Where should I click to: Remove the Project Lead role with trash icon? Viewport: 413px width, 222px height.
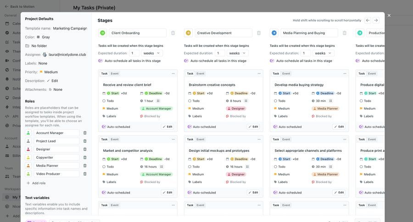pyautogui.click(x=85, y=141)
